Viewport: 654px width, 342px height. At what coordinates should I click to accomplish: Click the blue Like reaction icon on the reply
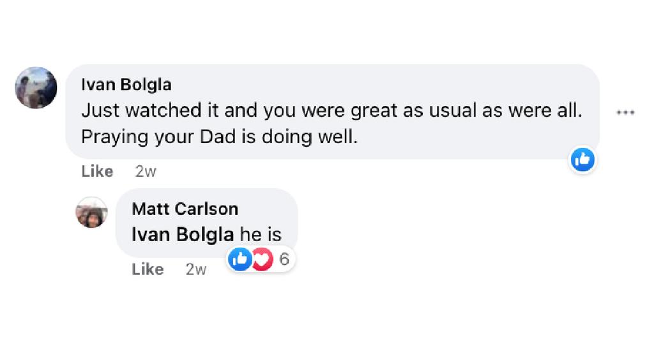coord(240,259)
